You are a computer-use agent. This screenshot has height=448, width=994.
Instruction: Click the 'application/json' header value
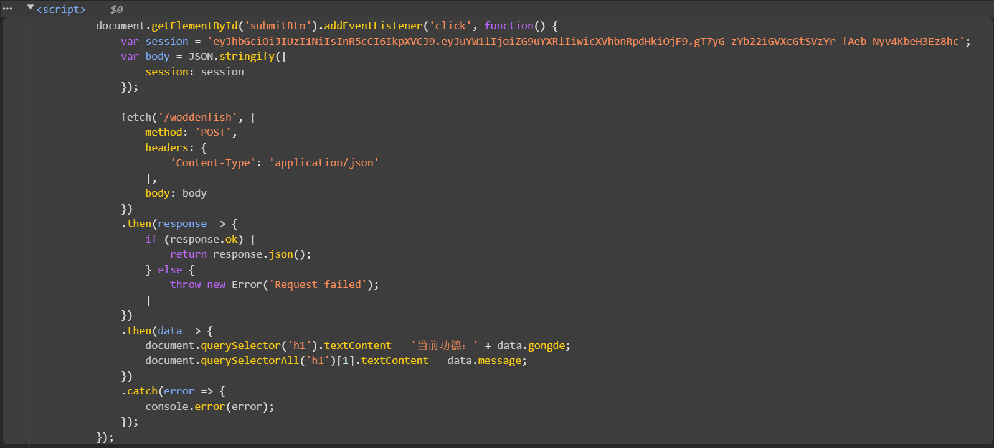coord(324,162)
